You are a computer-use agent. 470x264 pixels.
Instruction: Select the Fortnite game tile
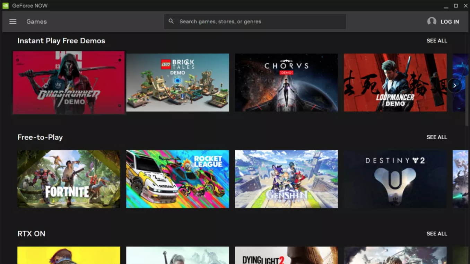(x=69, y=179)
